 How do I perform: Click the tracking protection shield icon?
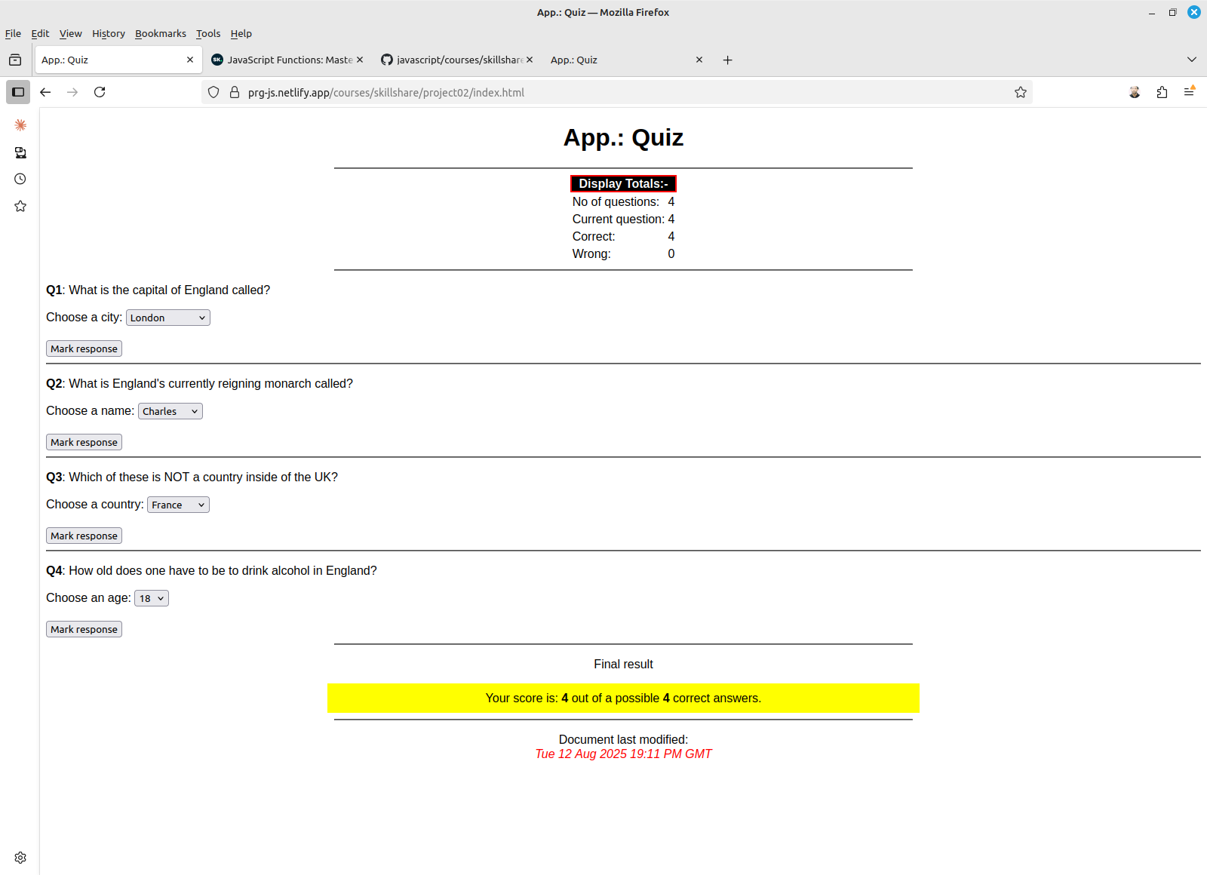click(213, 92)
